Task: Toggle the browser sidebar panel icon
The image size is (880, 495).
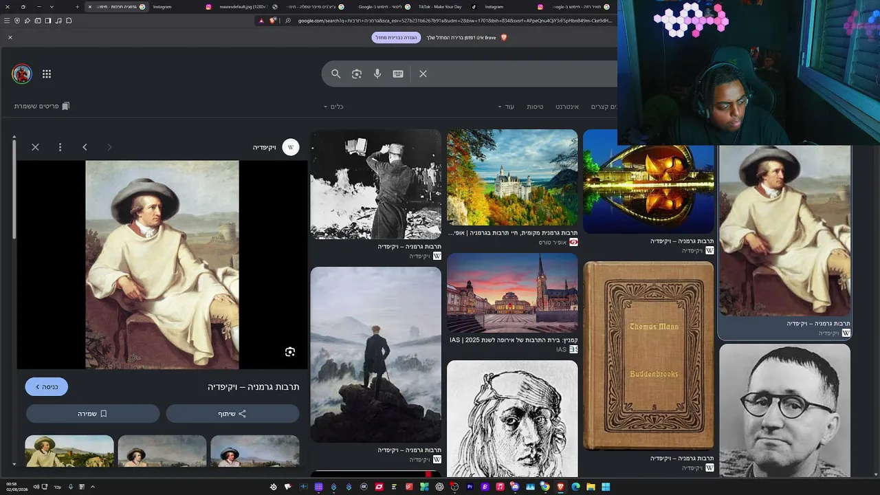Action: (48, 21)
